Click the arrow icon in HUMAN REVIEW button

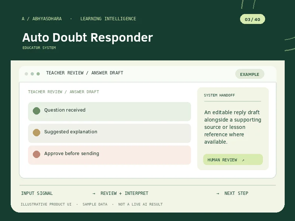[243, 160]
